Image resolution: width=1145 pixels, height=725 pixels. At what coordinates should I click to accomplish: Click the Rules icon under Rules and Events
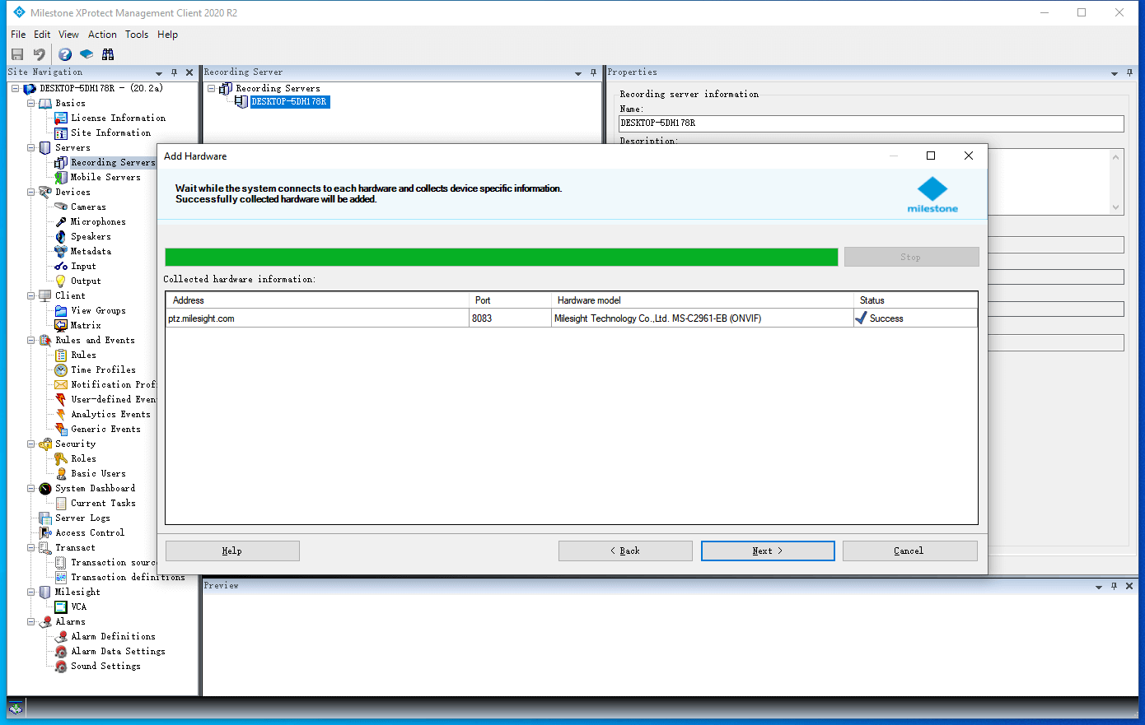pyautogui.click(x=61, y=356)
